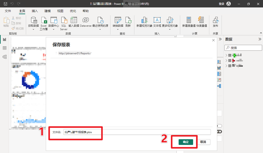The width and height of the screenshot is (263, 153).
Task: Open the Recent sources (最近使用的源) dropdown
Action: click(100, 26)
